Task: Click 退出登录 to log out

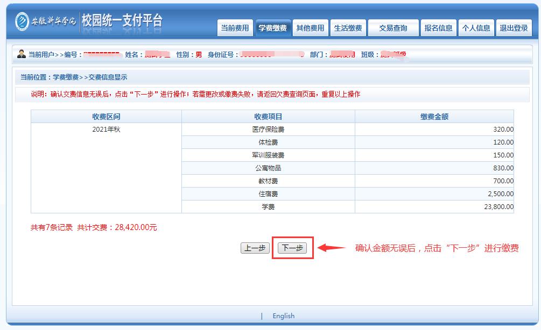Action: [514, 28]
